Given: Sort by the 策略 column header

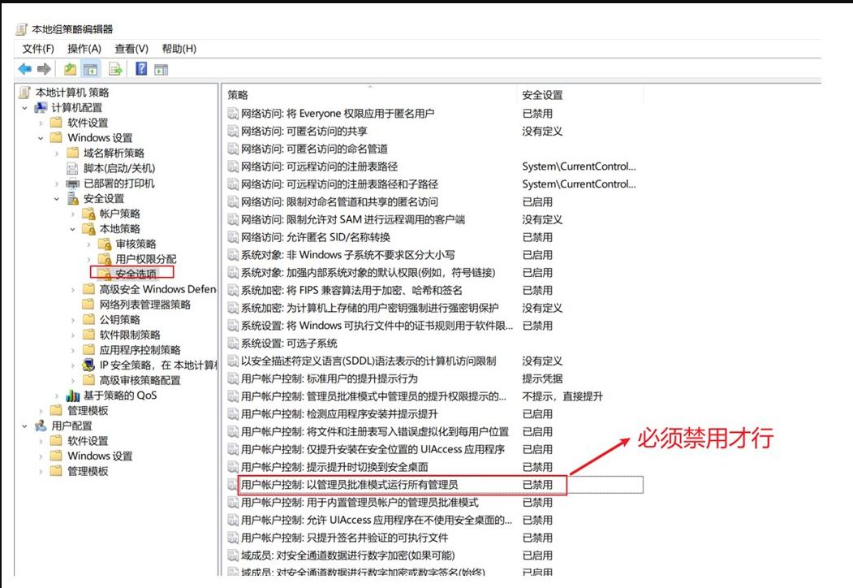Looking at the screenshot, I should (x=238, y=95).
